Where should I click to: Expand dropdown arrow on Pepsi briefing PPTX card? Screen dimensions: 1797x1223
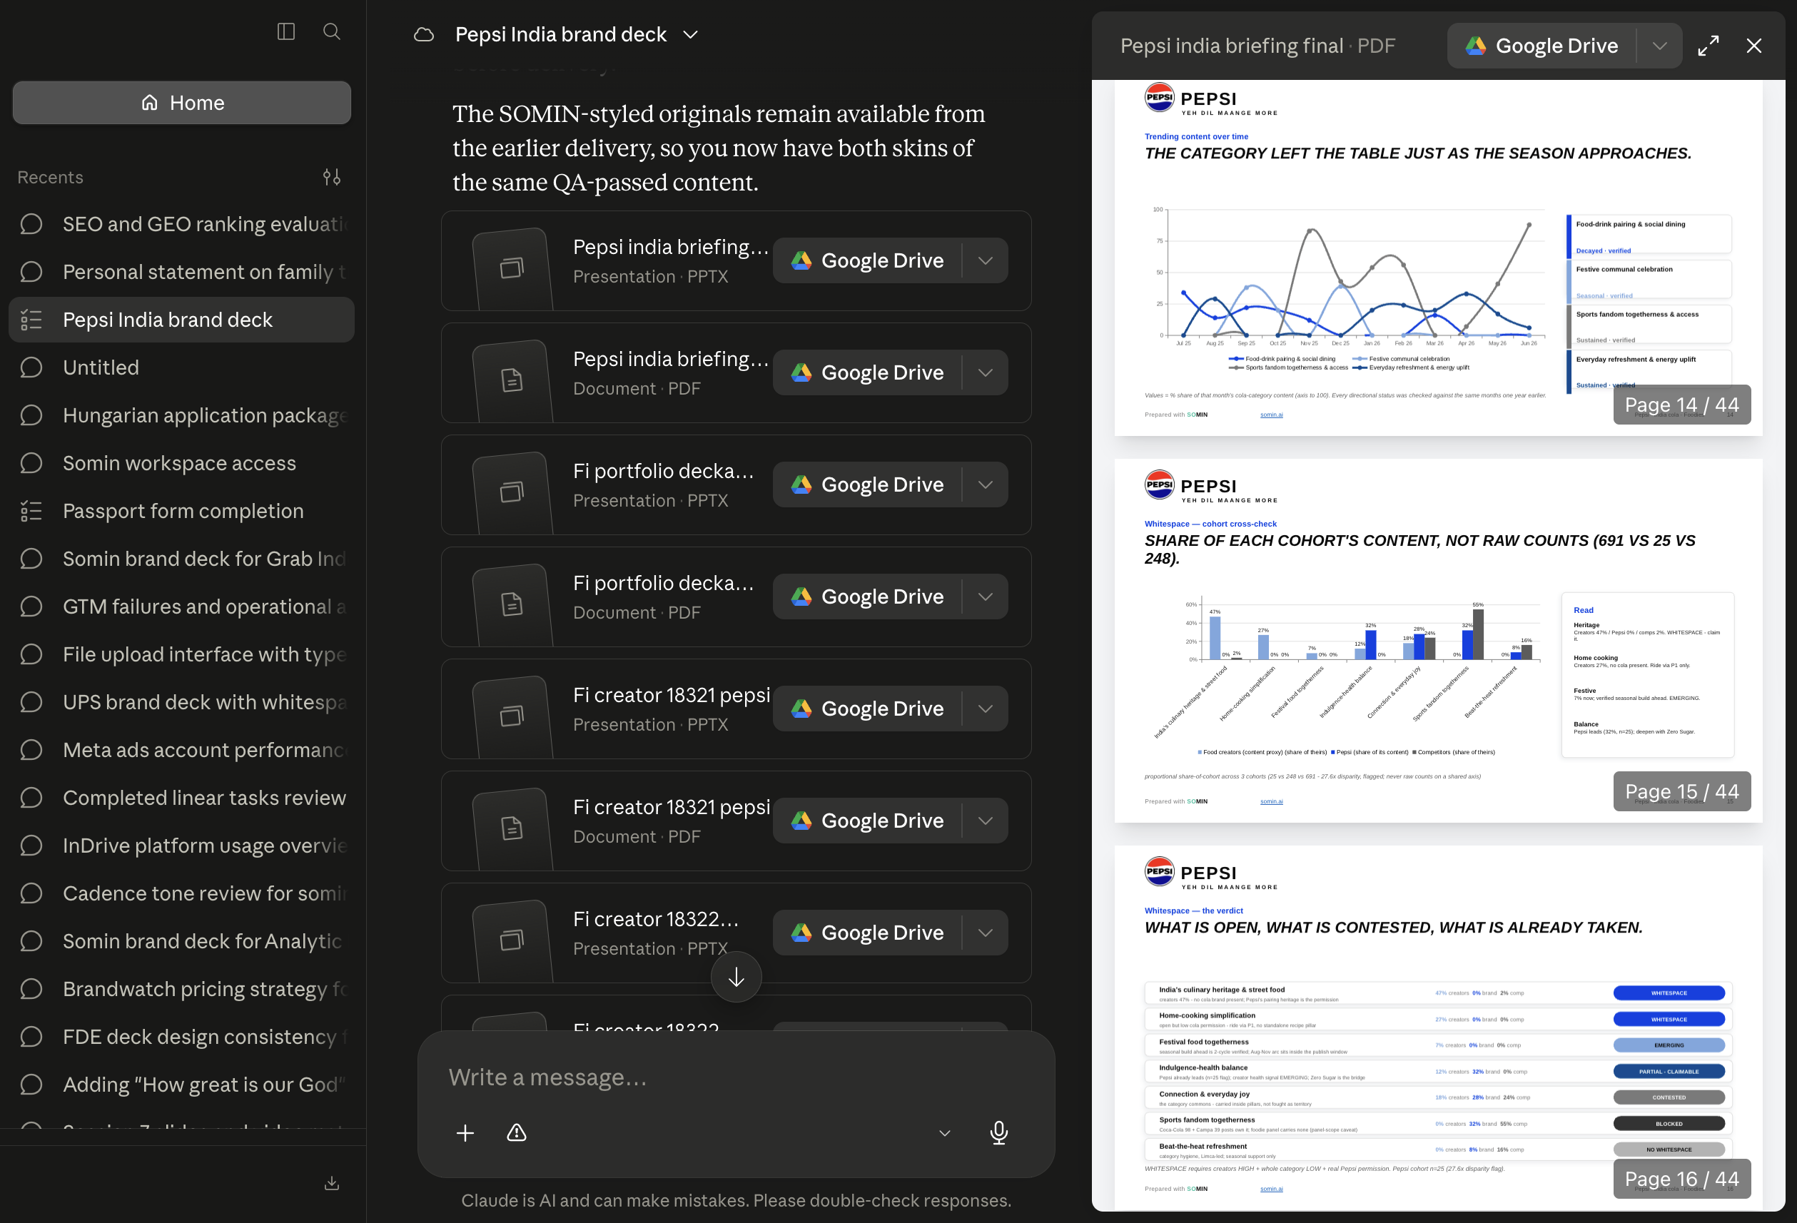(985, 261)
